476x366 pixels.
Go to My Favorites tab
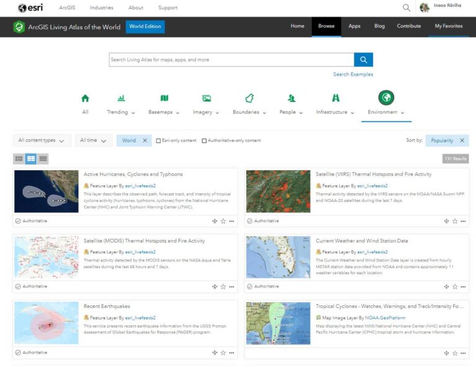click(x=448, y=26)
